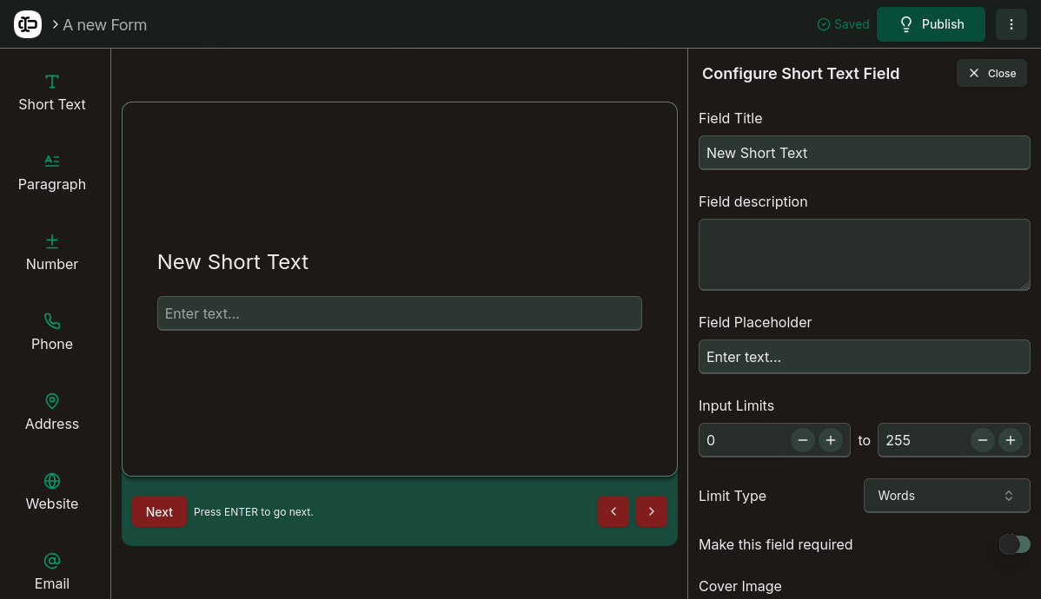
Task: Click the minimum limit value field showing 0
Action: [744, 440]
